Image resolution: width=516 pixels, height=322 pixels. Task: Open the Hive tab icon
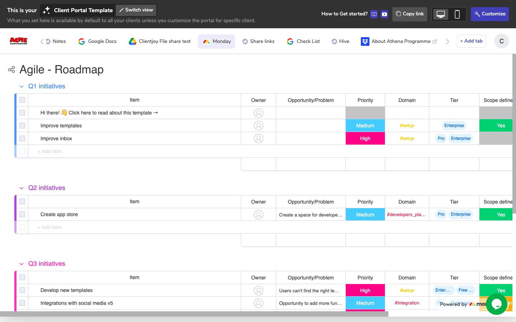(334, 41)
